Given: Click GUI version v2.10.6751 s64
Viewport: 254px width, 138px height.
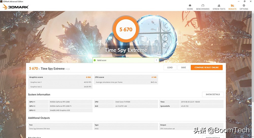Looking at the screenshot, I should click(121, 106).
